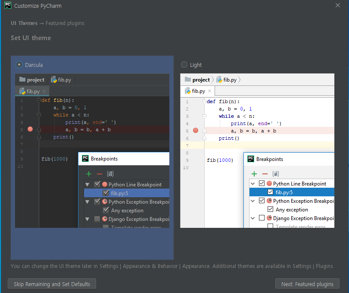Click the UI Themes breadcrumb step
The image size is (349, 293).
[24, 23]
